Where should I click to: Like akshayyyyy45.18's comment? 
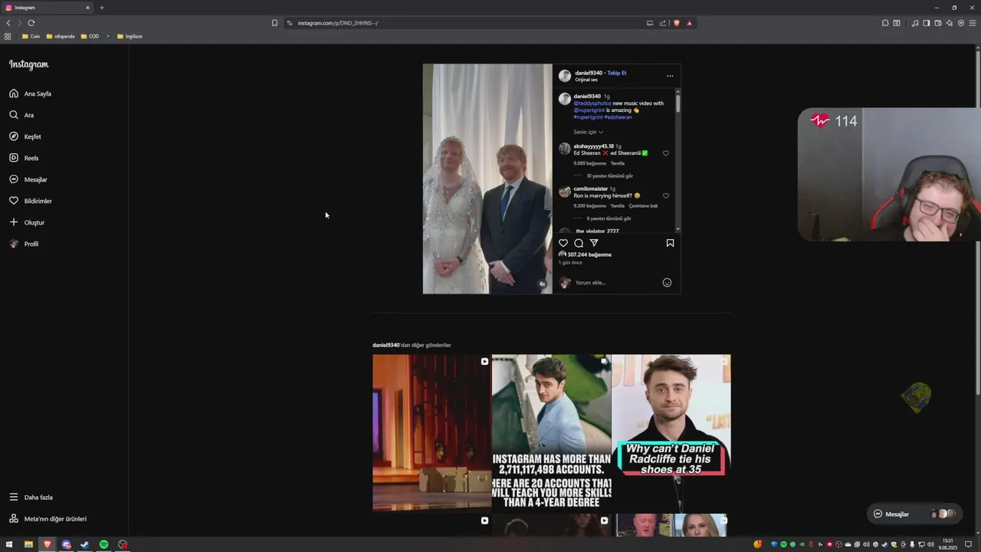coord(666,153)
